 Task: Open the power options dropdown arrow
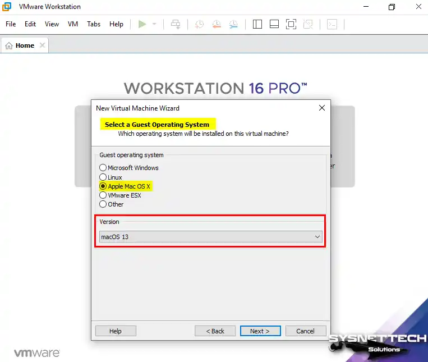point(154,24)
